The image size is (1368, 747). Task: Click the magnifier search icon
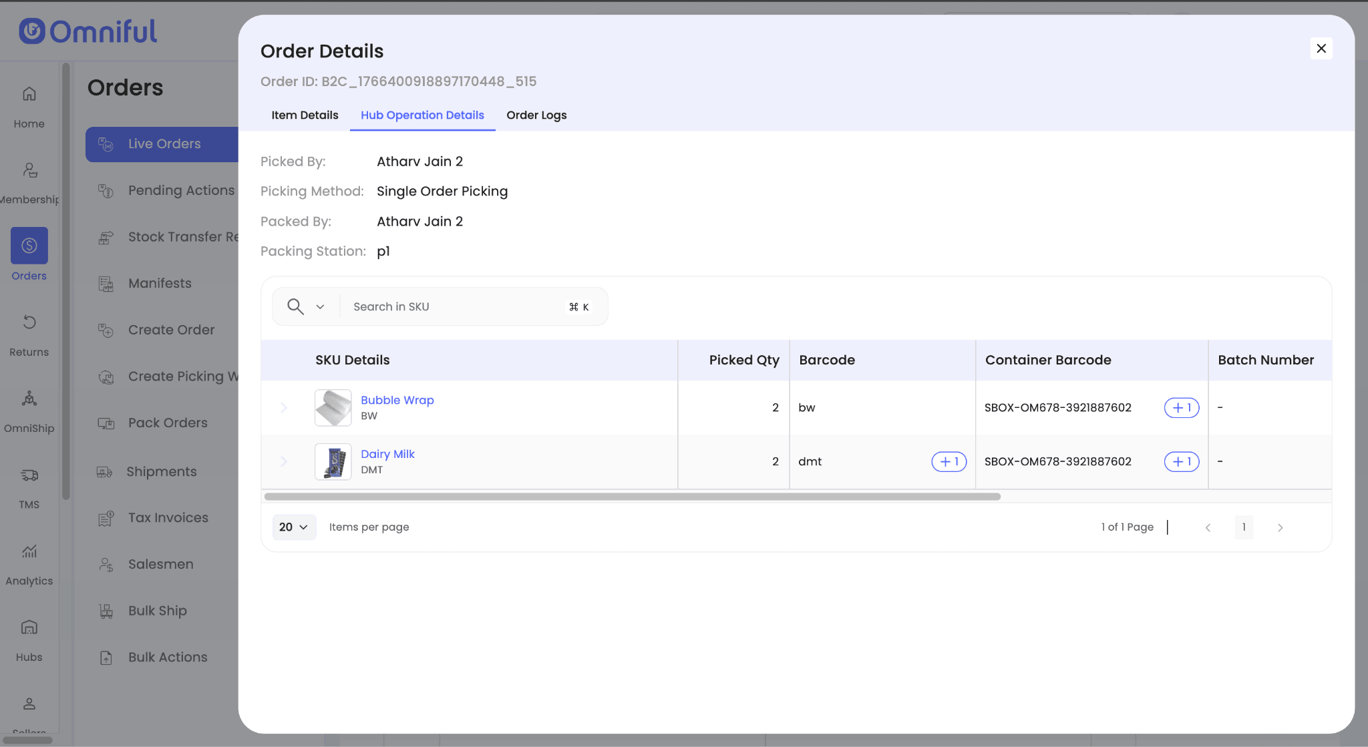point(295,306)
